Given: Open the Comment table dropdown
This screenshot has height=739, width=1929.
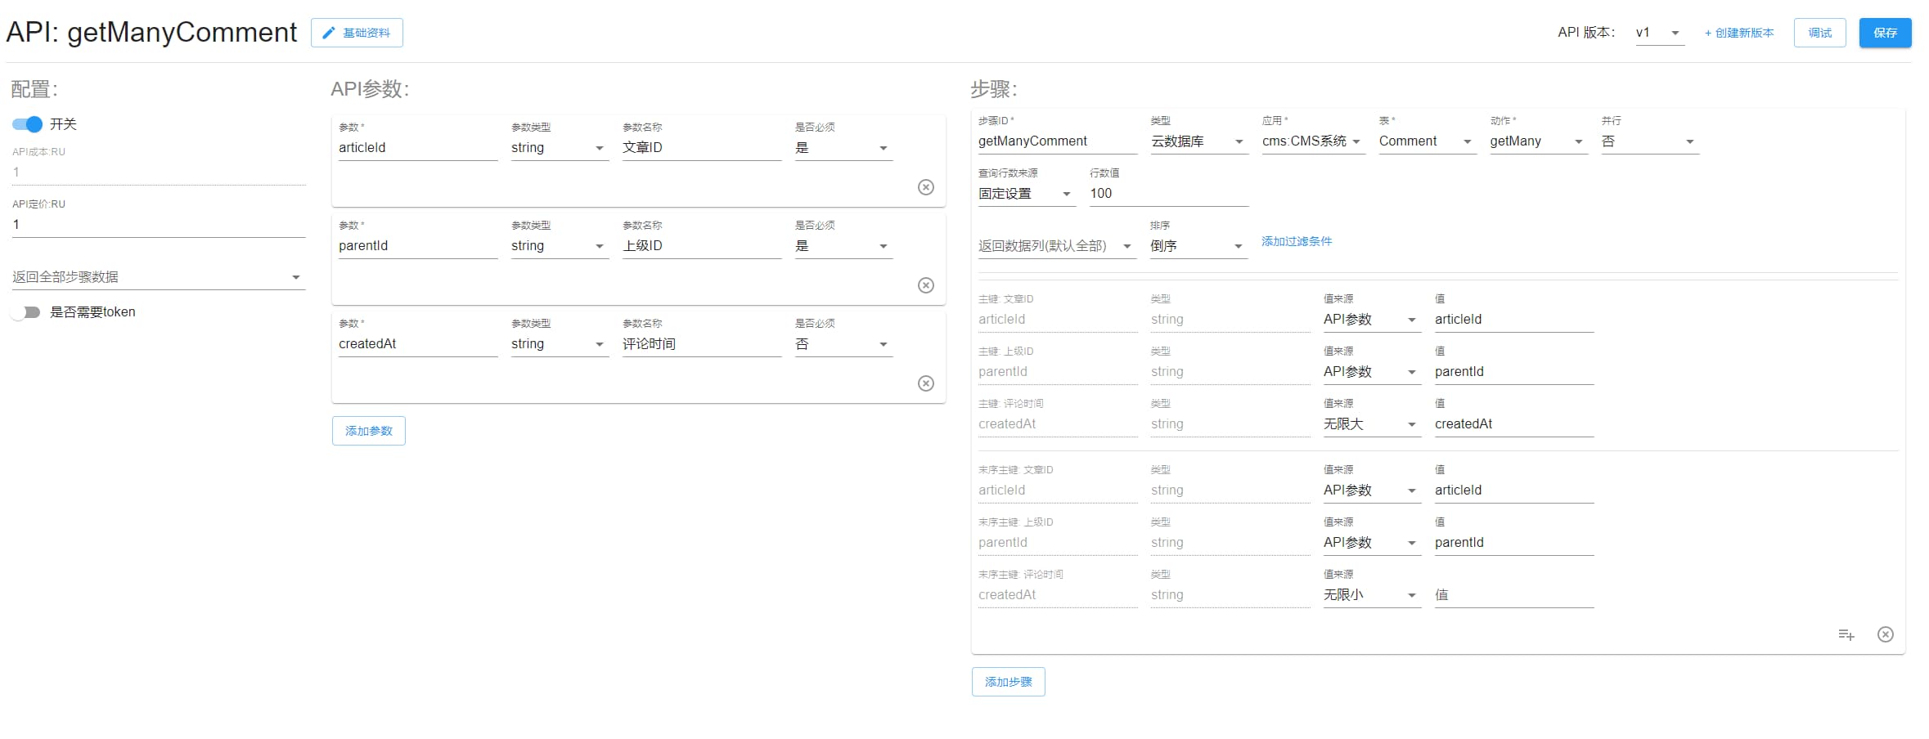Looking at the screenshot, I should [x=1426, y=141].
